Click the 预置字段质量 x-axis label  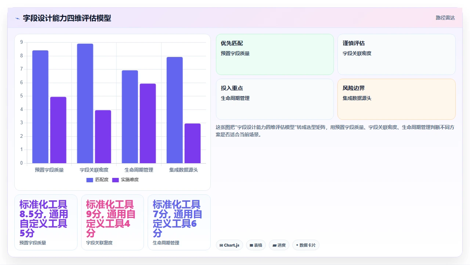coord(49,170)
